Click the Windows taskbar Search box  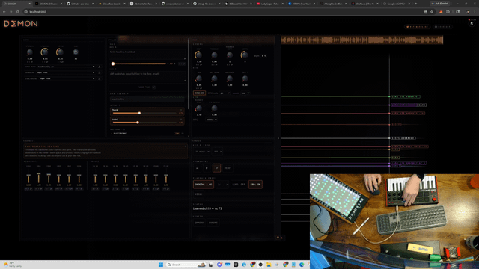pos(186,265)
